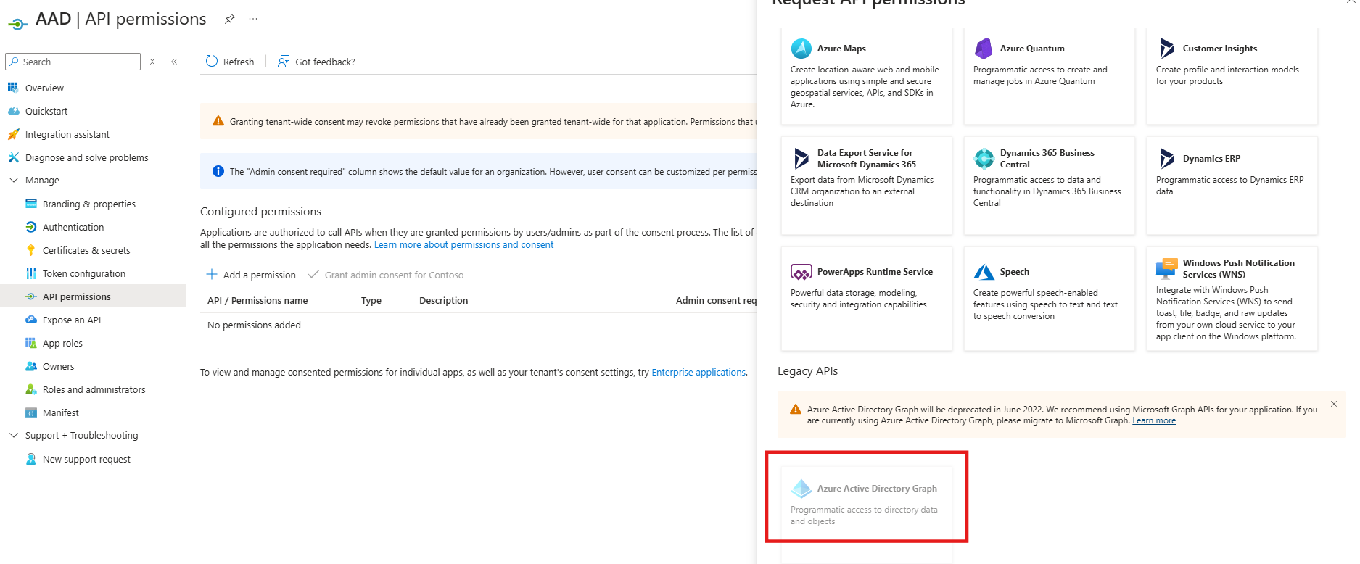
Task: Open Learn more about permissions and consent link
Action: point(463,244)
